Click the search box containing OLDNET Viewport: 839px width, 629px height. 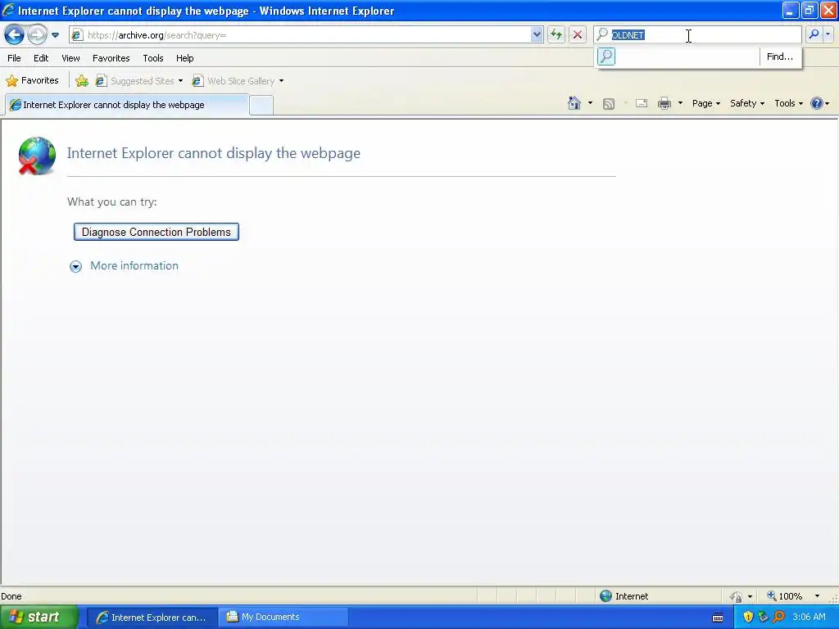[697, 34]
